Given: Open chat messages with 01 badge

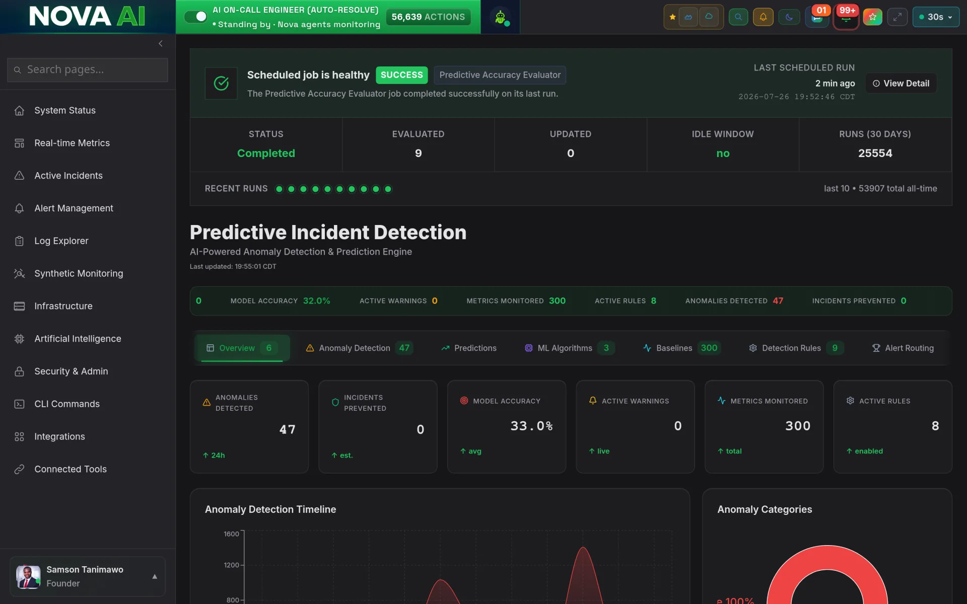Looking at the screenshot, I should [x=817, y=17].
